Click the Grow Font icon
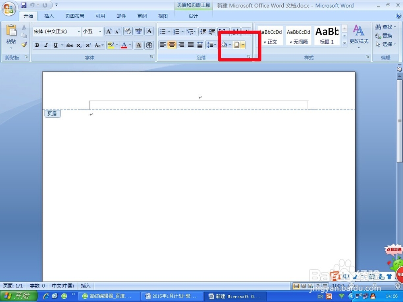Viewport: 403px width, 302px height. click(x=108, y=31)
